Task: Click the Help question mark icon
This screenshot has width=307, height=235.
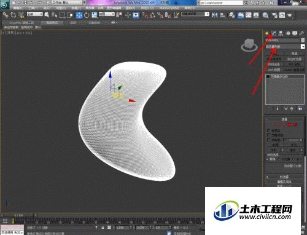Action: click(x=272, y=2)
